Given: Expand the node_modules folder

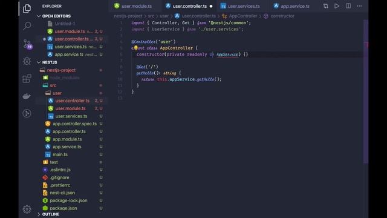Looking at the screenshot, I should (x=65, y=78).
